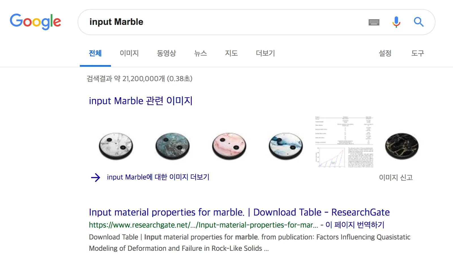Open the table and chart document image

coord(344,142)
